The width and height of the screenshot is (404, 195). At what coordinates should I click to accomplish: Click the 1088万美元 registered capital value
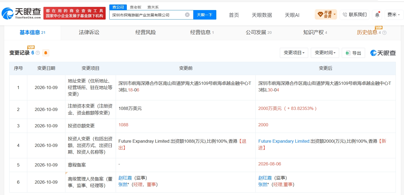click(130, 108)
